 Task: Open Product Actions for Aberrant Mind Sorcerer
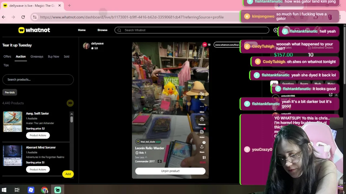pos(38,169)
